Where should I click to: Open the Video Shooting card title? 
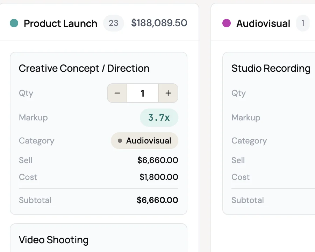click(53, 240)
